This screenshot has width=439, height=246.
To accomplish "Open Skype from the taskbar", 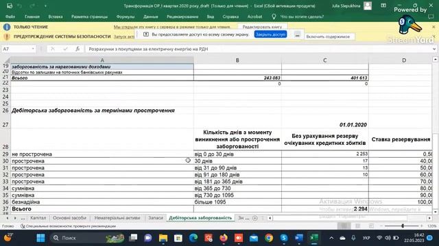I will tap(284, 238).
